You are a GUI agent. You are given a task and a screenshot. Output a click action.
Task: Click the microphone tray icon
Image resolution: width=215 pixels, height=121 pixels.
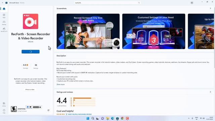tap(192, 118)
